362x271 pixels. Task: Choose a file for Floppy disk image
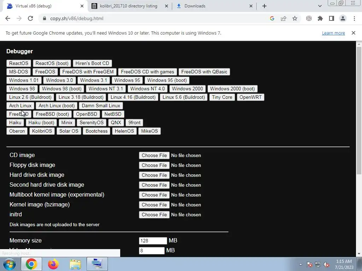154,165
